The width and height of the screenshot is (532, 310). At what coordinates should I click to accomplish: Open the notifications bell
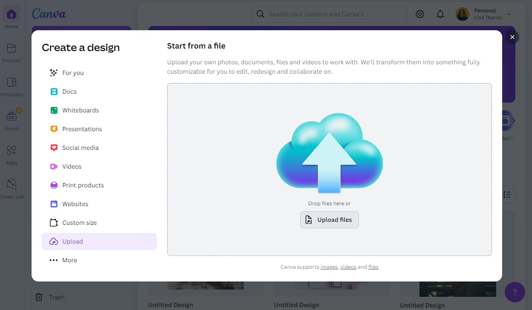440,14
